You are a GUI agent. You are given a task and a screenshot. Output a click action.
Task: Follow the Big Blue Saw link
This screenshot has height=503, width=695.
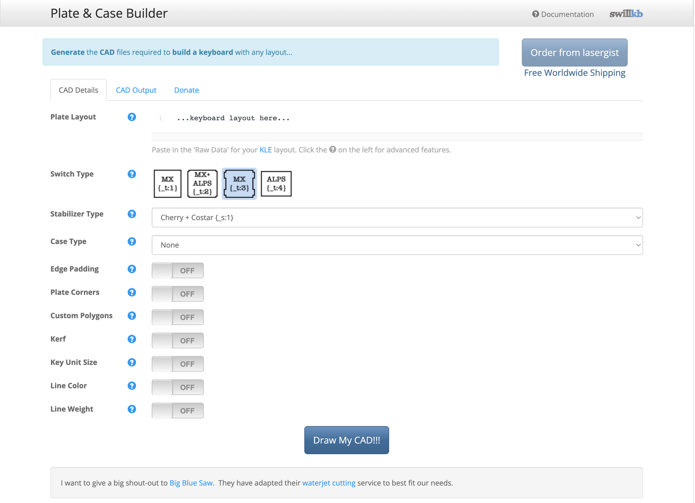point(191,483)
